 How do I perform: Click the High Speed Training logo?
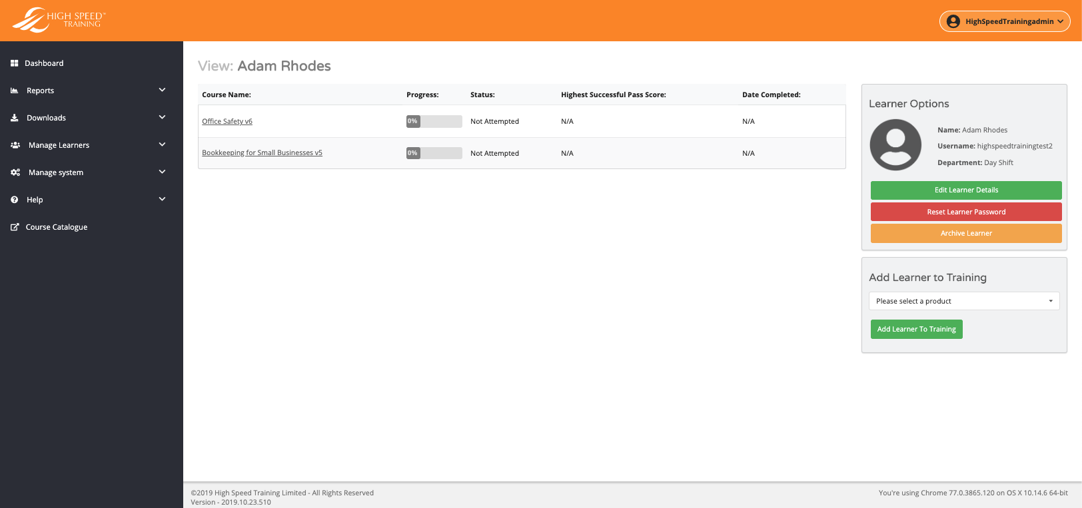click(x=59, y=20)
